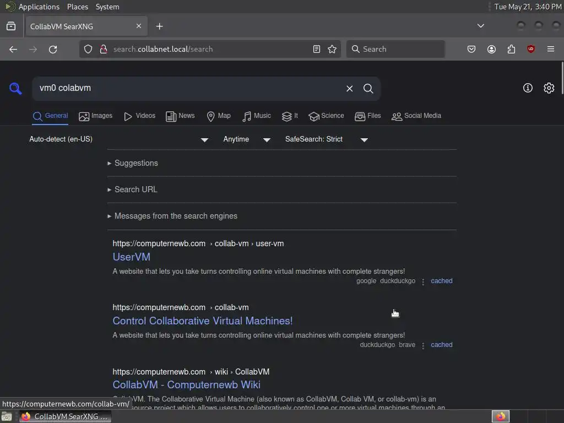Image resolution: width=564 pixels, height=423 pixels.
Task: Switch to the Files category
Action: tap(367, 116)
